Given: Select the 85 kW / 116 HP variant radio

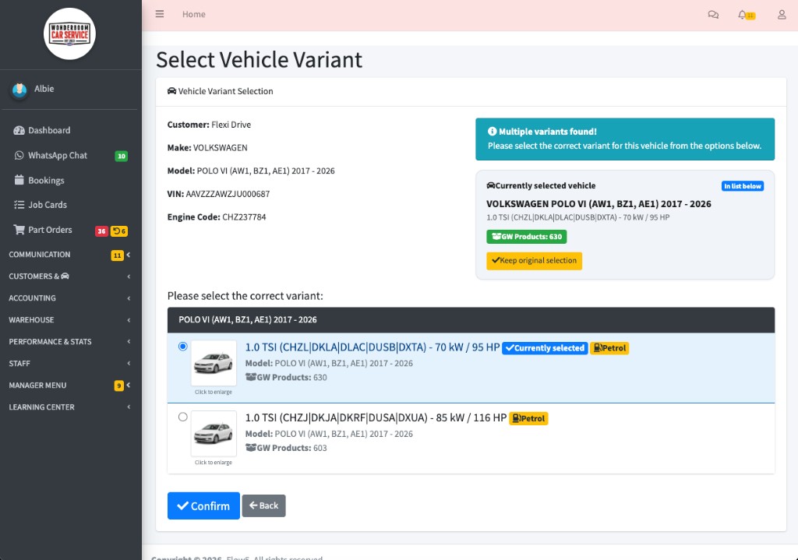Looking at the screenshot, I should [182, 417].
